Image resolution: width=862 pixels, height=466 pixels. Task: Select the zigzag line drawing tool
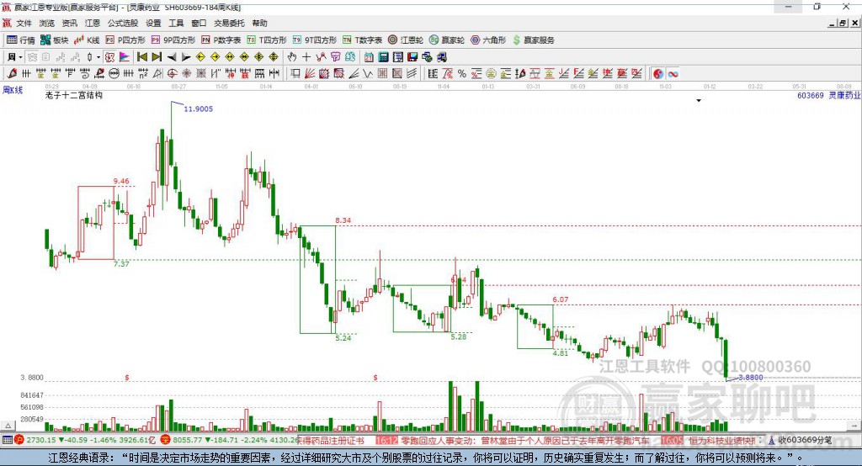367,74
